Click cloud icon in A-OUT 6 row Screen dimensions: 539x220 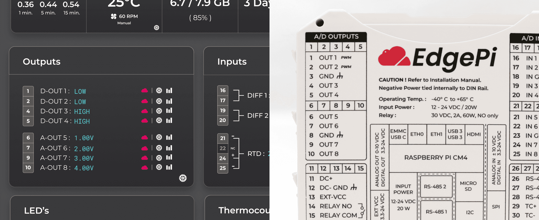coord(145,148)
